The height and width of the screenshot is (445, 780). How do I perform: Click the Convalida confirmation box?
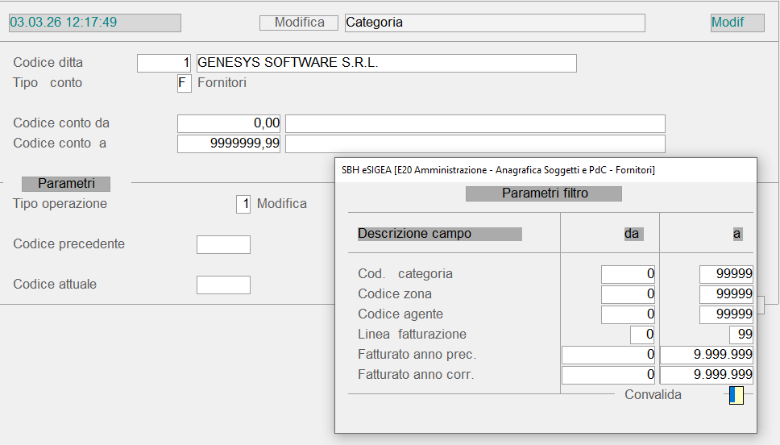[x=736, y=395]
